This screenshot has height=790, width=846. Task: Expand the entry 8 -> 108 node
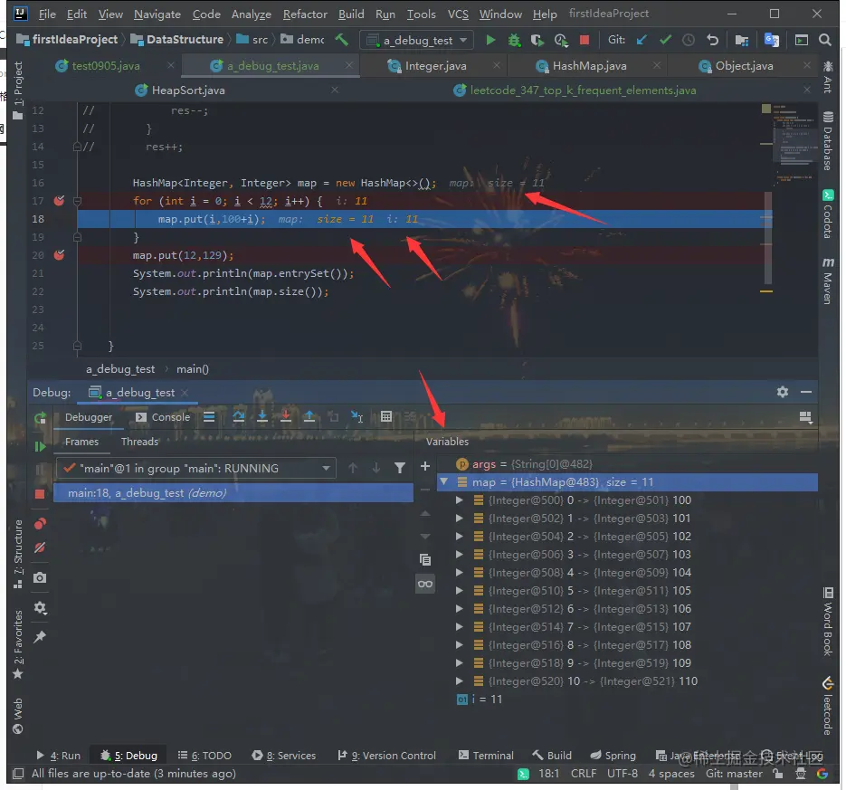pyautogui.click(x=460, y=645)
